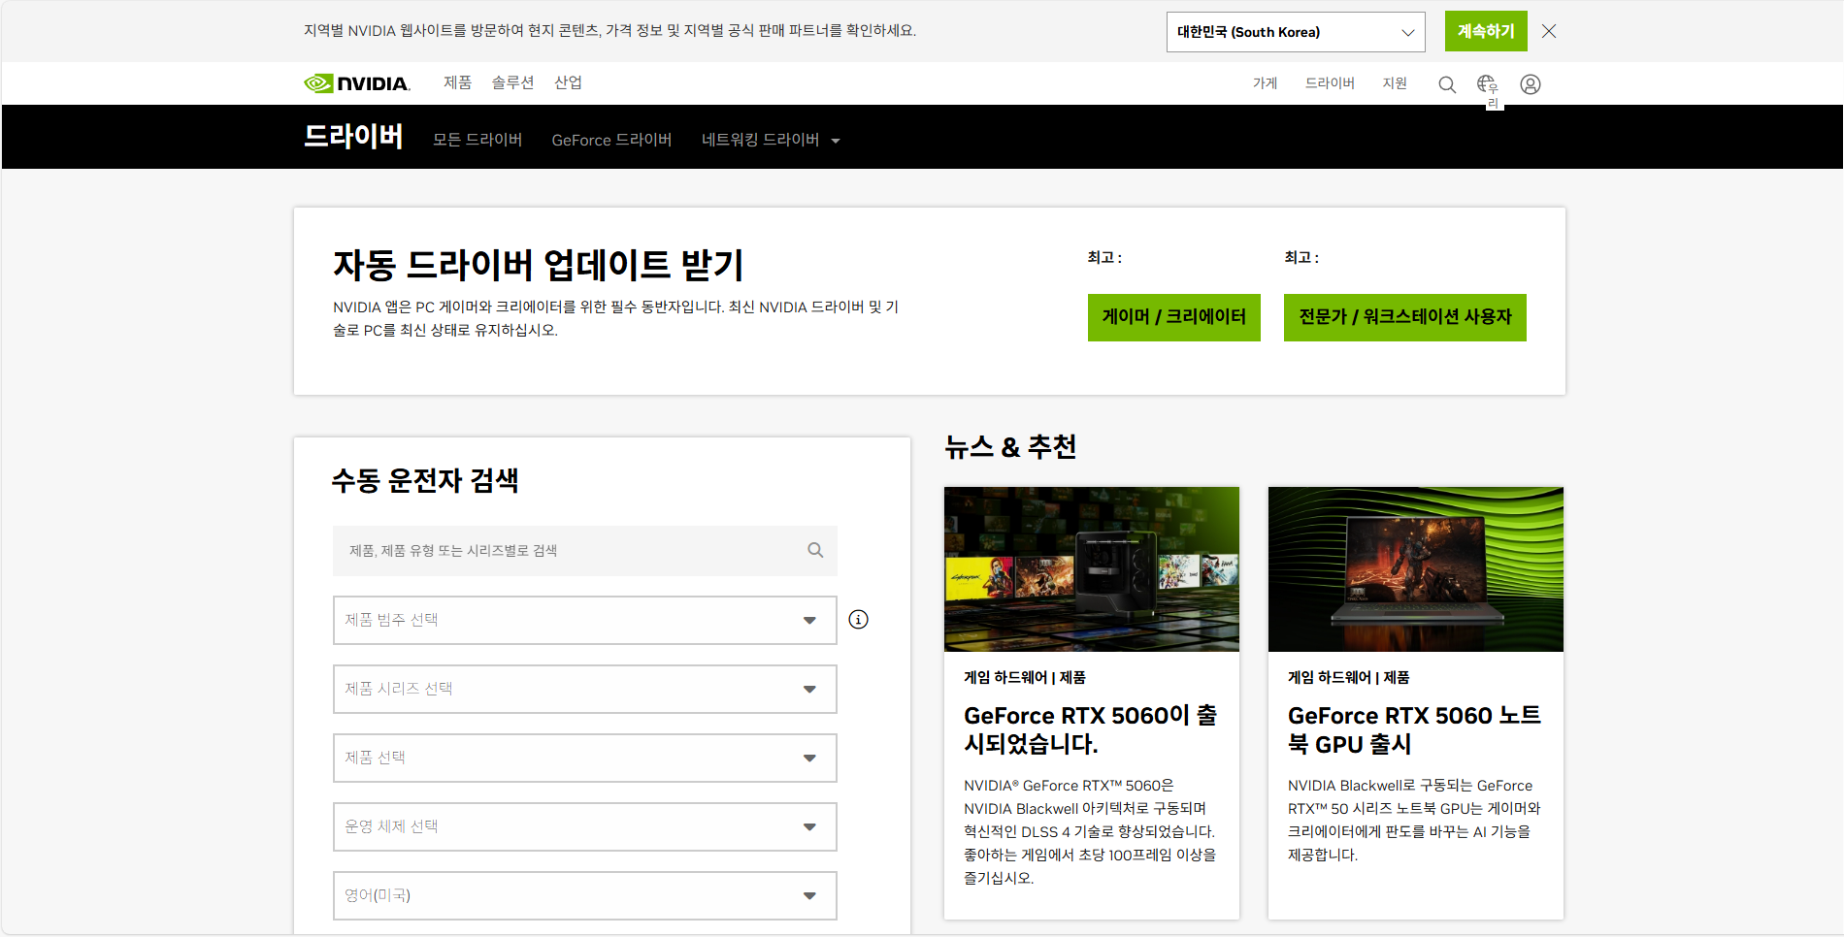Open the 대한민국 (South Korea) country dropdown

(x=1296, y=32)
